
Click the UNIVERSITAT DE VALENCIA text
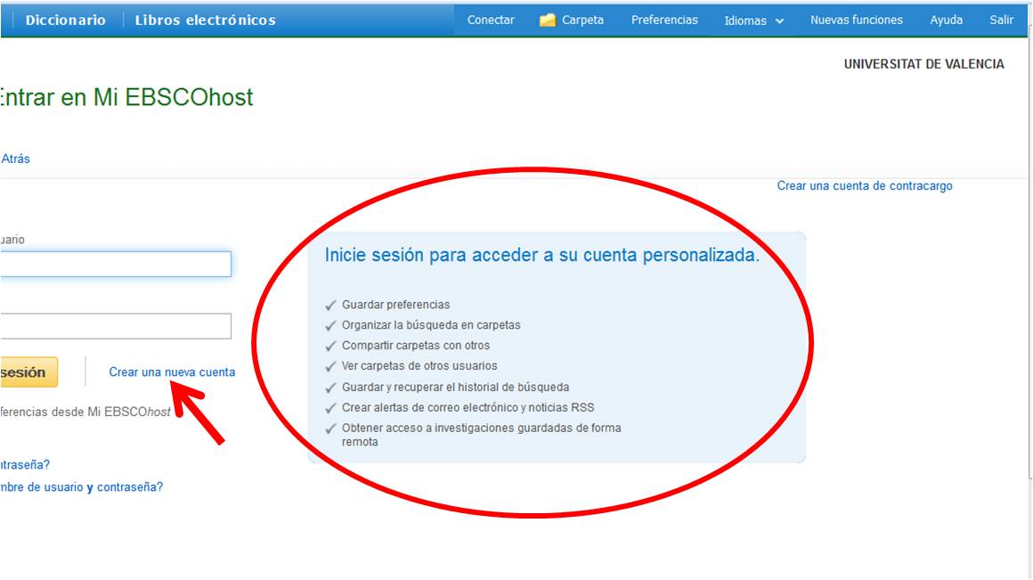923,64
